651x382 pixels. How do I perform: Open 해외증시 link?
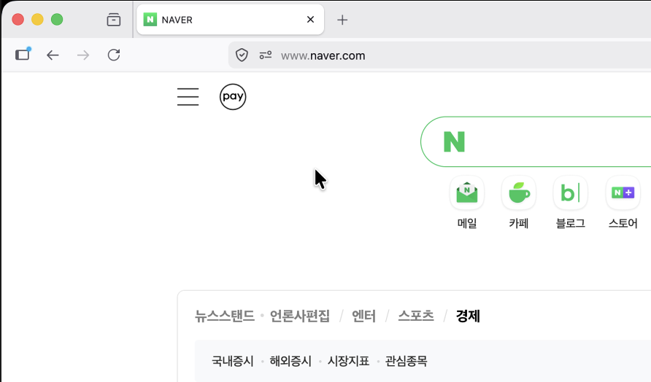(x=290, y=361)
